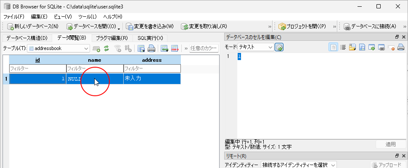Click the import from file icon in cell editor
The image size is (408, 168).
point(352,47)
